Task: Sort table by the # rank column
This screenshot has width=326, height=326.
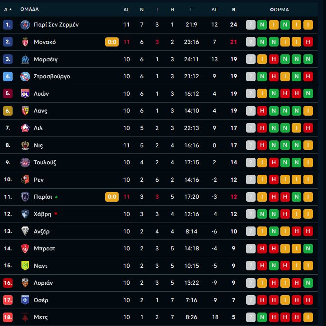Action: click(x=7, y=9)
